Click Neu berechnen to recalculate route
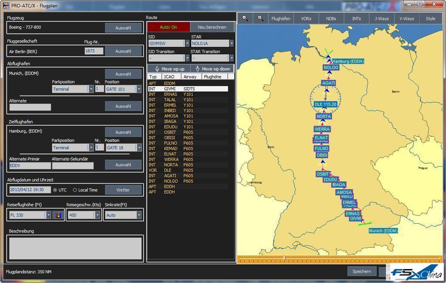Viewport: 446px width, 283px height. (x=212, y=27)
